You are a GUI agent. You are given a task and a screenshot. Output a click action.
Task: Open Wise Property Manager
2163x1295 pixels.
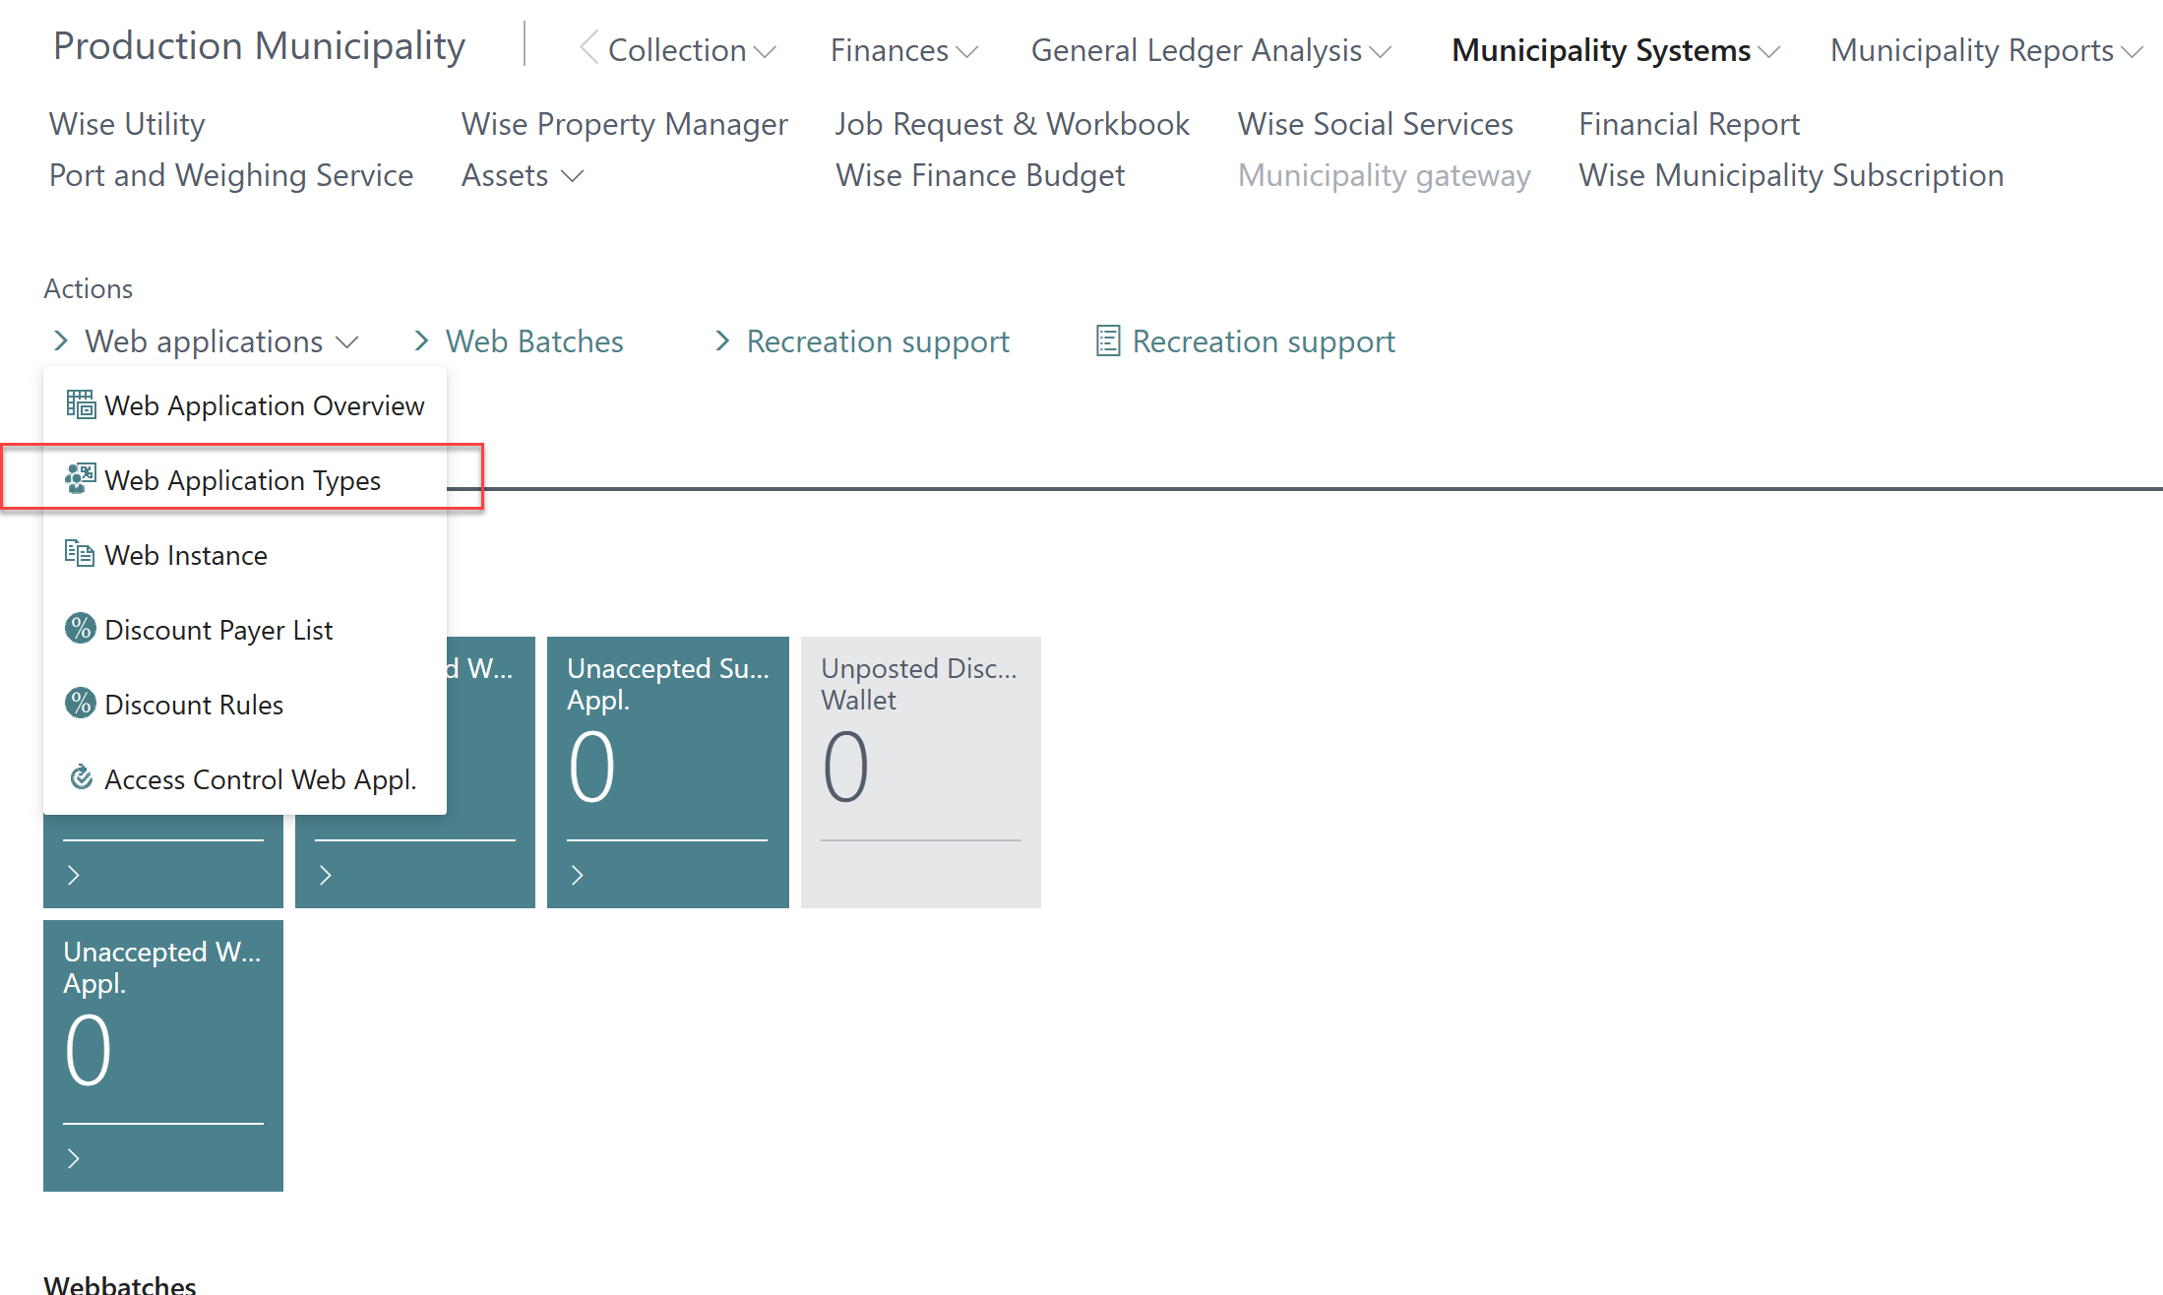click(625, 124)
